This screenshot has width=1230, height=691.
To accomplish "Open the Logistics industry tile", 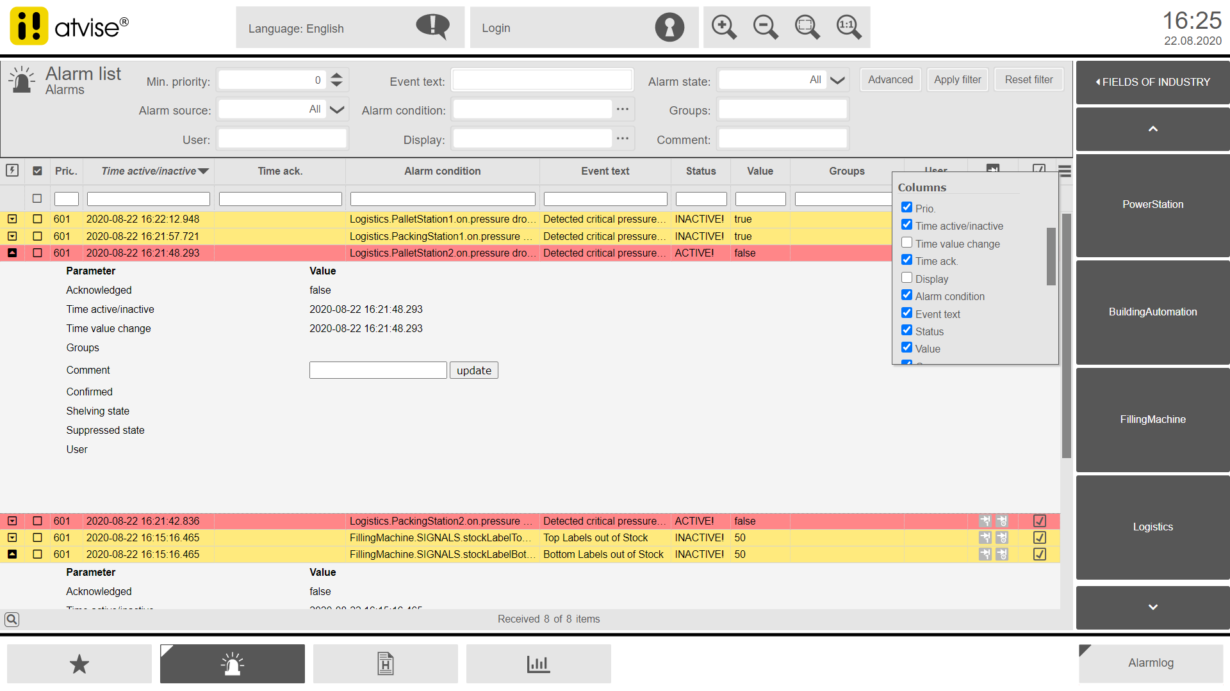I will [1153, 527].
